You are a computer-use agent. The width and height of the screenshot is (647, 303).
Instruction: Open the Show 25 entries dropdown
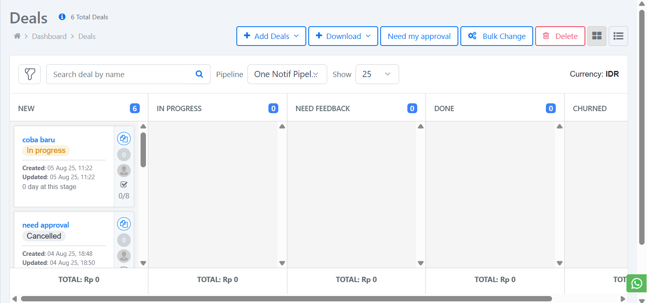tap(377, 74)
